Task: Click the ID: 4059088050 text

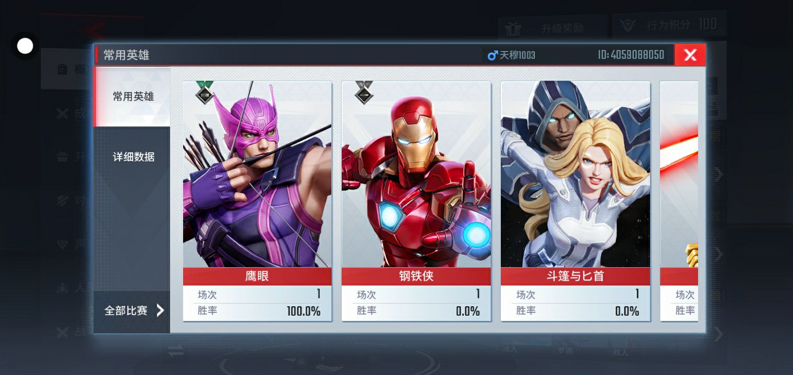Action: pos(631,55)
